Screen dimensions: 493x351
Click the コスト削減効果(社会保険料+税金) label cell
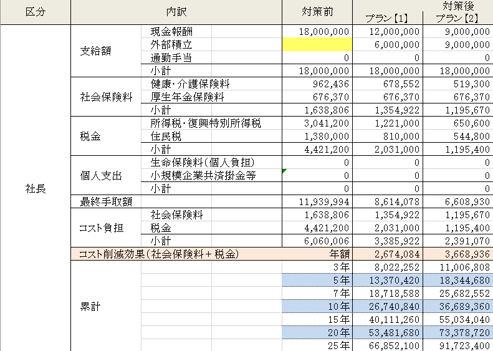point(158,254)
